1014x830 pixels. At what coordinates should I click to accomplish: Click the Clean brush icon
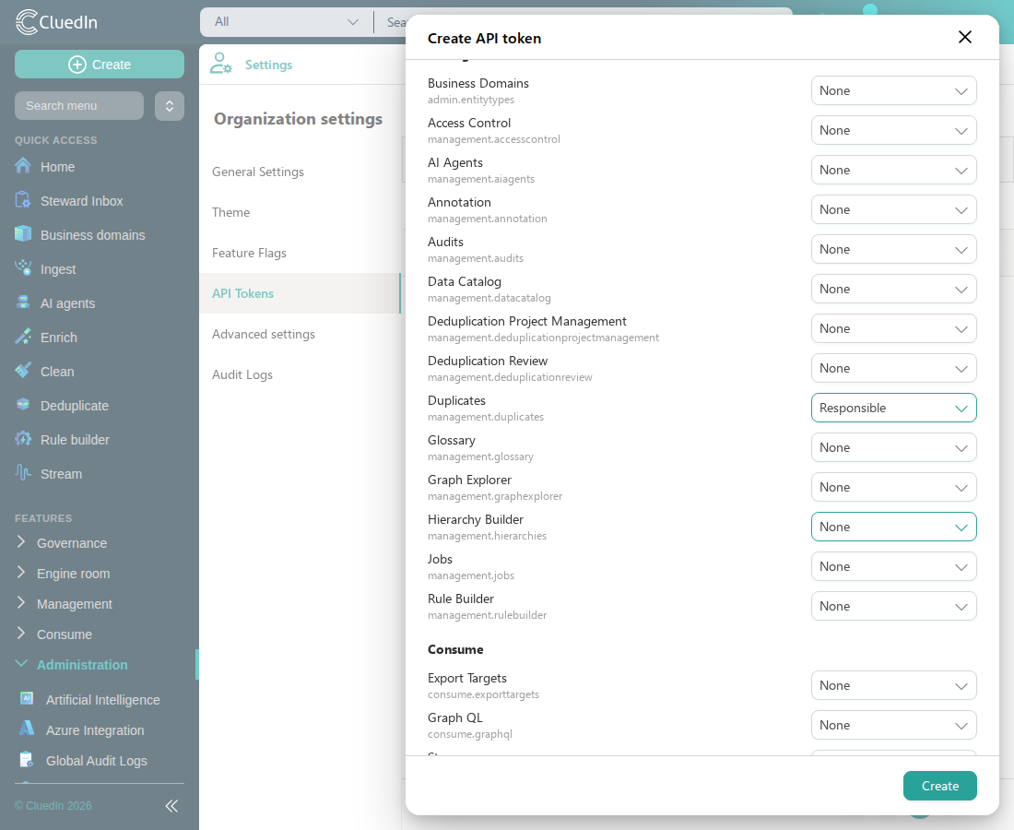[x=23, y=371]
